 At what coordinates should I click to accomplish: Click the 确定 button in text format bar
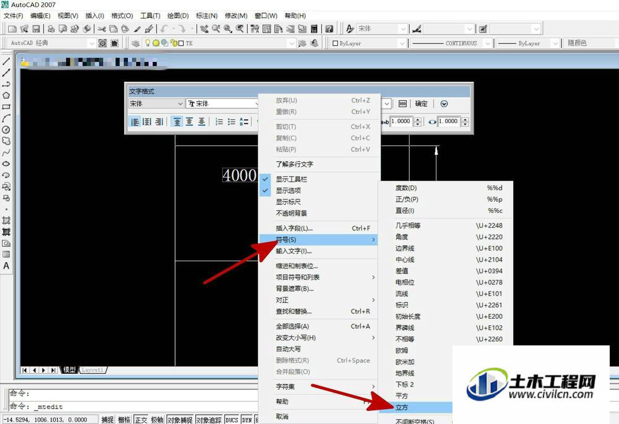(x=421, y=104)
